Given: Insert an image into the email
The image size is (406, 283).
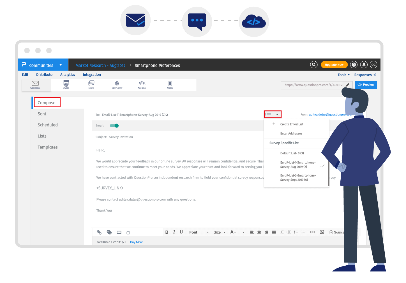Looking at the screenshot, I should (x=322, y=232).
